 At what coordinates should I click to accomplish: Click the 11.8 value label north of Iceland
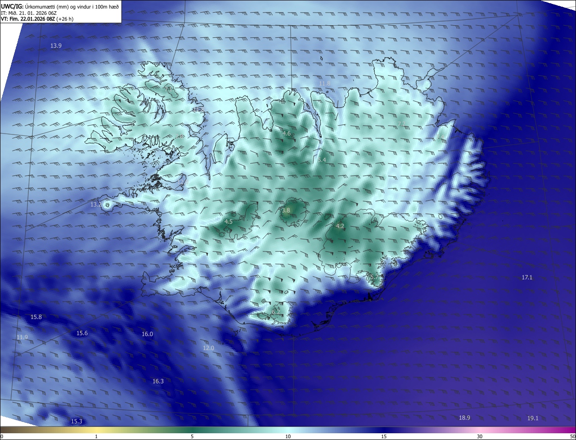[324, 83]
